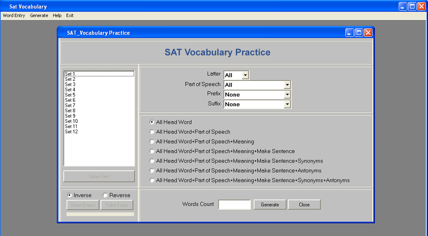
Task: Choose Set 12 in the list box
Action: [x=71, y=132]
